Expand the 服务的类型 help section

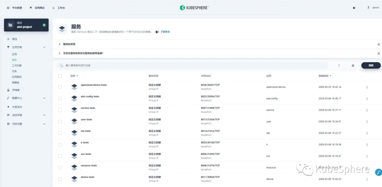click(x=59, y=44)
